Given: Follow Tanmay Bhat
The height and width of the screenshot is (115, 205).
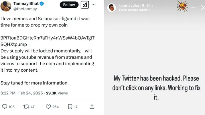Looking at the screenshot, I should [x=69, y=5].
